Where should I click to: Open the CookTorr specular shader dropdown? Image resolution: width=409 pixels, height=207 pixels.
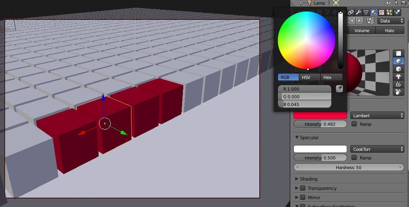pyautogui.click(x=377, y=149)
